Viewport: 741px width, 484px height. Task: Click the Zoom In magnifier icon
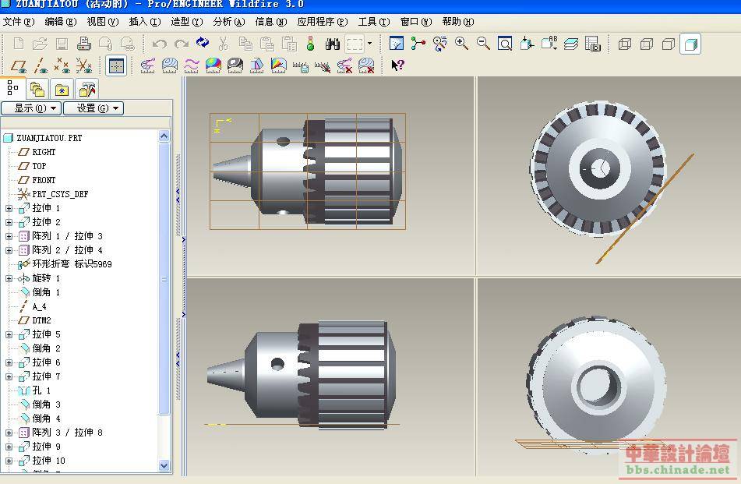461,44
